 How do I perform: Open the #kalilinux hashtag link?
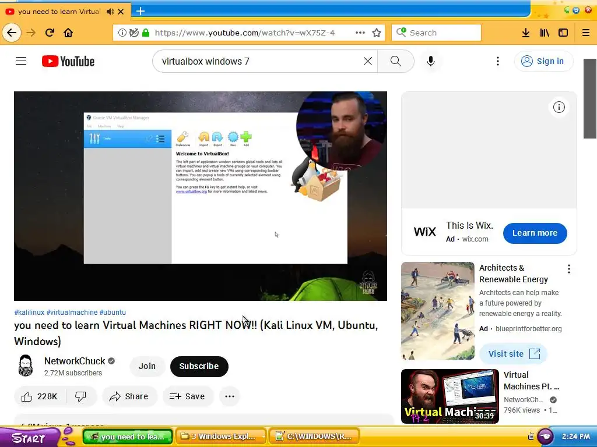(x=29, y=313)
